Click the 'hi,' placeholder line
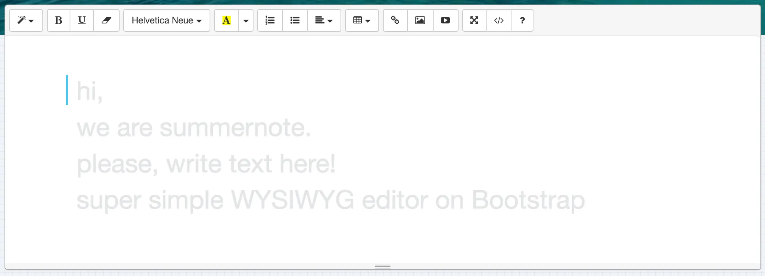 coord(90,91)
